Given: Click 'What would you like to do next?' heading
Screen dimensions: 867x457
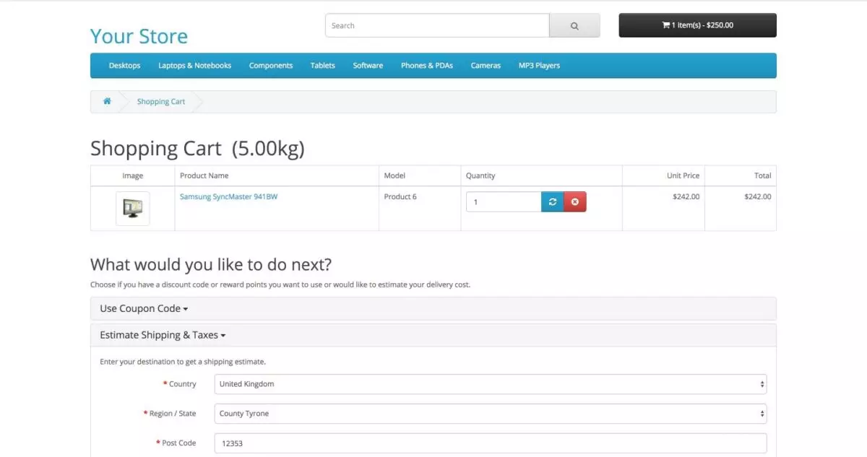Looking at the screenshot, I should tap(211, 264).
